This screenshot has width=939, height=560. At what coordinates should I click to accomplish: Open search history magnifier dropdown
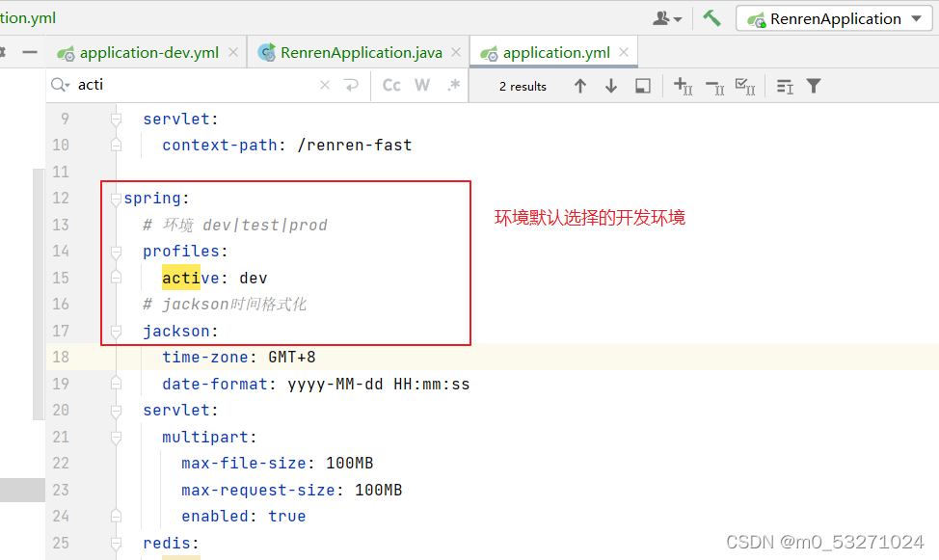[60, 85]
